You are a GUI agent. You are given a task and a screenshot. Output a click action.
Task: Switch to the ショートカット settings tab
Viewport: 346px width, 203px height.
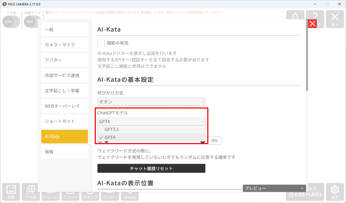65,121
